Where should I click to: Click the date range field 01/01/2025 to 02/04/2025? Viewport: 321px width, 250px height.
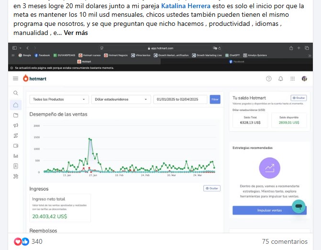pos(180,99)
